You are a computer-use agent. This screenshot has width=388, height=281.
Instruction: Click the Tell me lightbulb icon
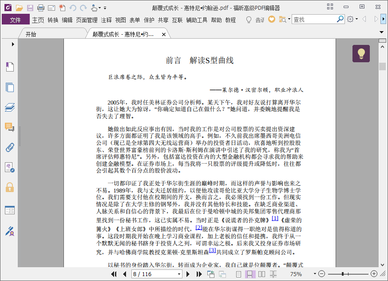click(x=249, y=20)
